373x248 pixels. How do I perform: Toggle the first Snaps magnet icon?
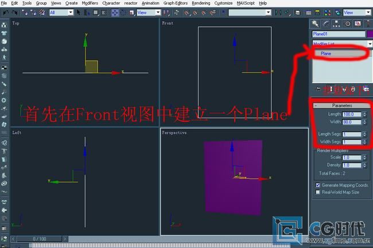tap(187, 13)
